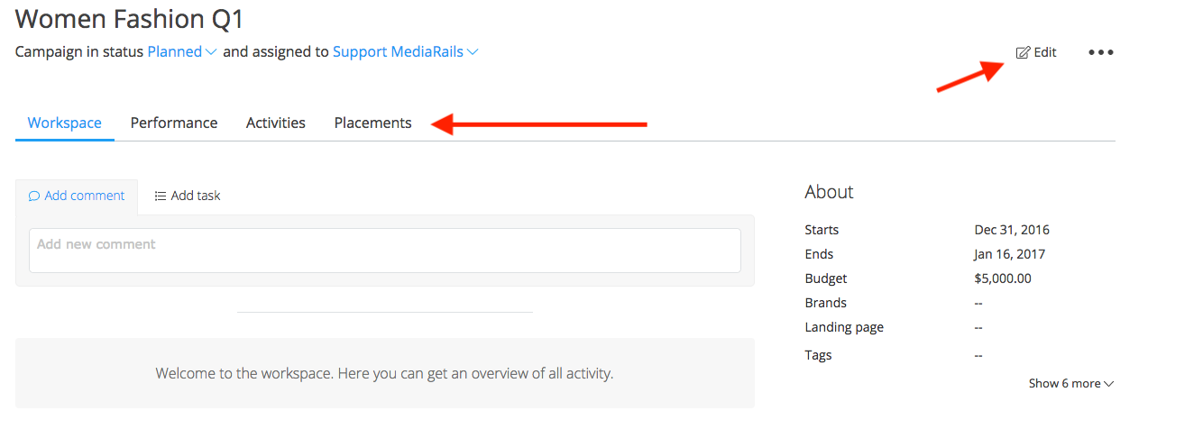Click the Add new comment field
The width and height of the screenshot is (1203, 438).
click(x=384, y=251)
